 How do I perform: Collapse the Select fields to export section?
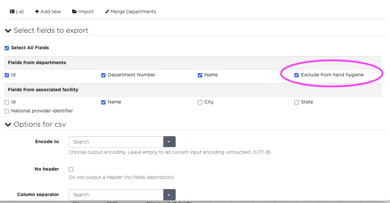pyautogui.click(x=8, y=31)
